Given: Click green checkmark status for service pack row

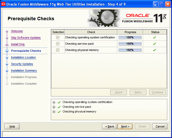Looking at the screenshot, I should click(154, 44).
